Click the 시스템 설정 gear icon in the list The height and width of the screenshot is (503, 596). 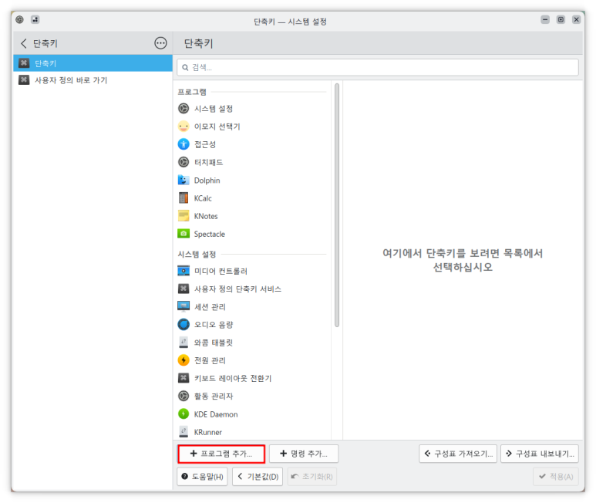click(x=184, y=109)
